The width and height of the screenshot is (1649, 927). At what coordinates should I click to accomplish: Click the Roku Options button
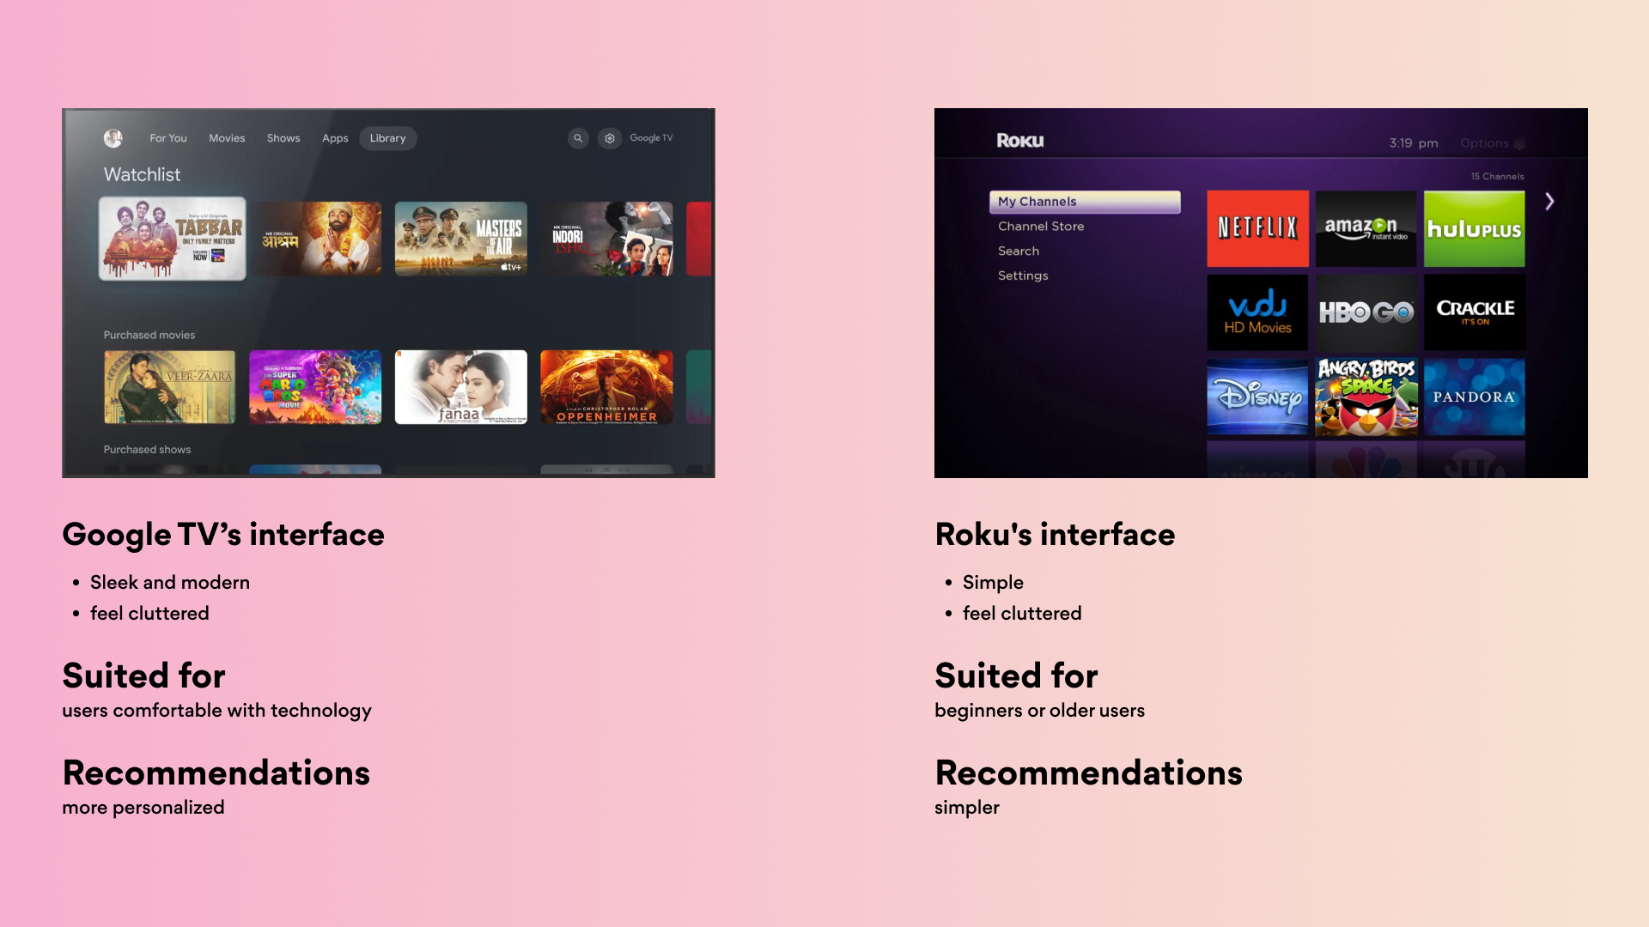coord(1493,143)
